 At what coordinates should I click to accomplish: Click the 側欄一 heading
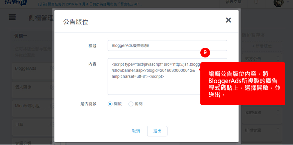[21, 36]
